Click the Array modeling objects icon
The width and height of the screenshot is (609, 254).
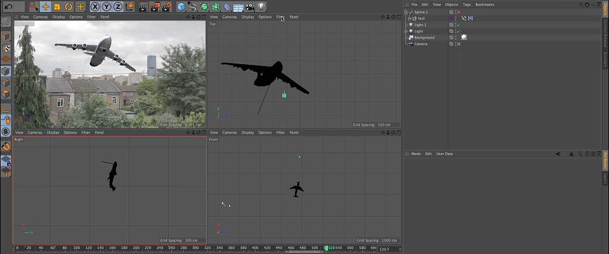(x=216, y=6)
